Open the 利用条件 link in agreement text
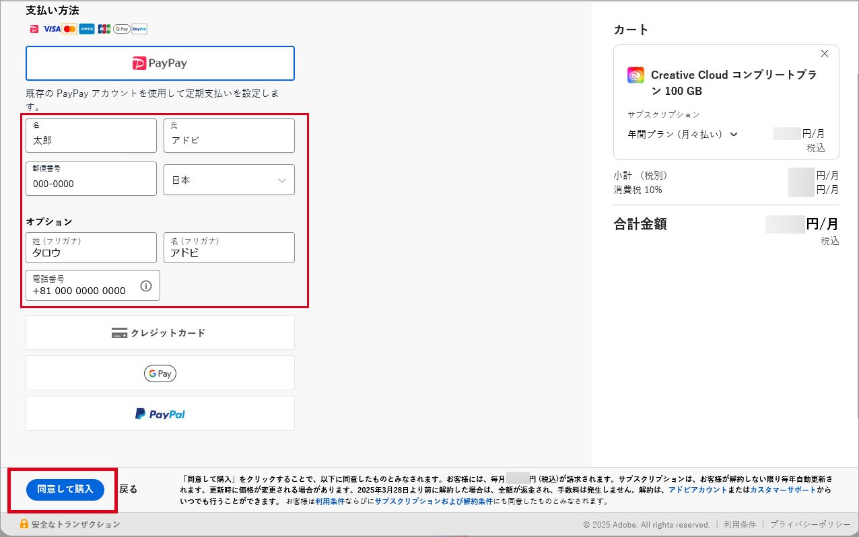This screenshot has width=859, height=537. 330,501
